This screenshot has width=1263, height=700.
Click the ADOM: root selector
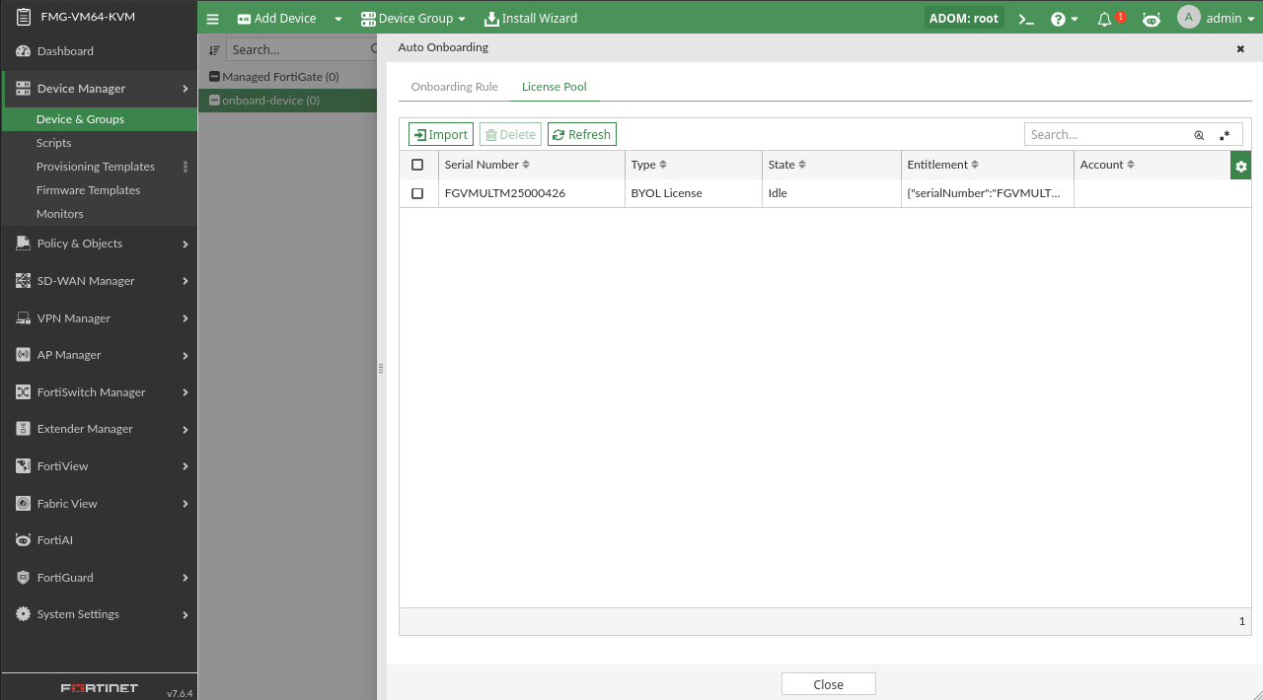pyautogui.click(x=964, y=18)
